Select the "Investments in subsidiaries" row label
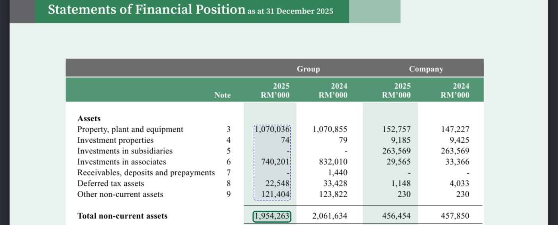Screen dimensions: 558x225 125,151
